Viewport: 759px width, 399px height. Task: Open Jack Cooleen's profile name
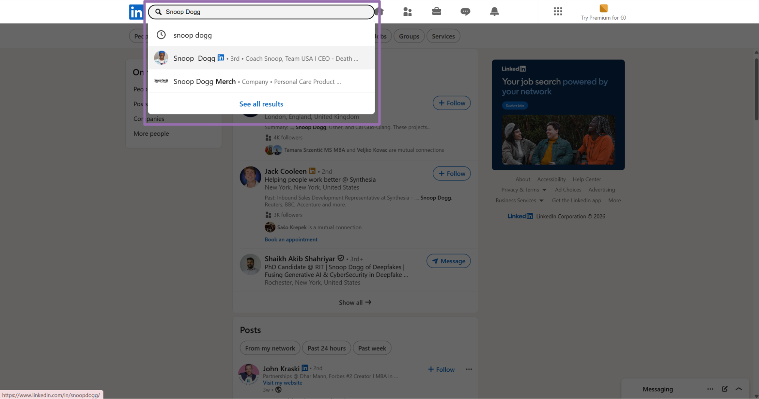286,171
